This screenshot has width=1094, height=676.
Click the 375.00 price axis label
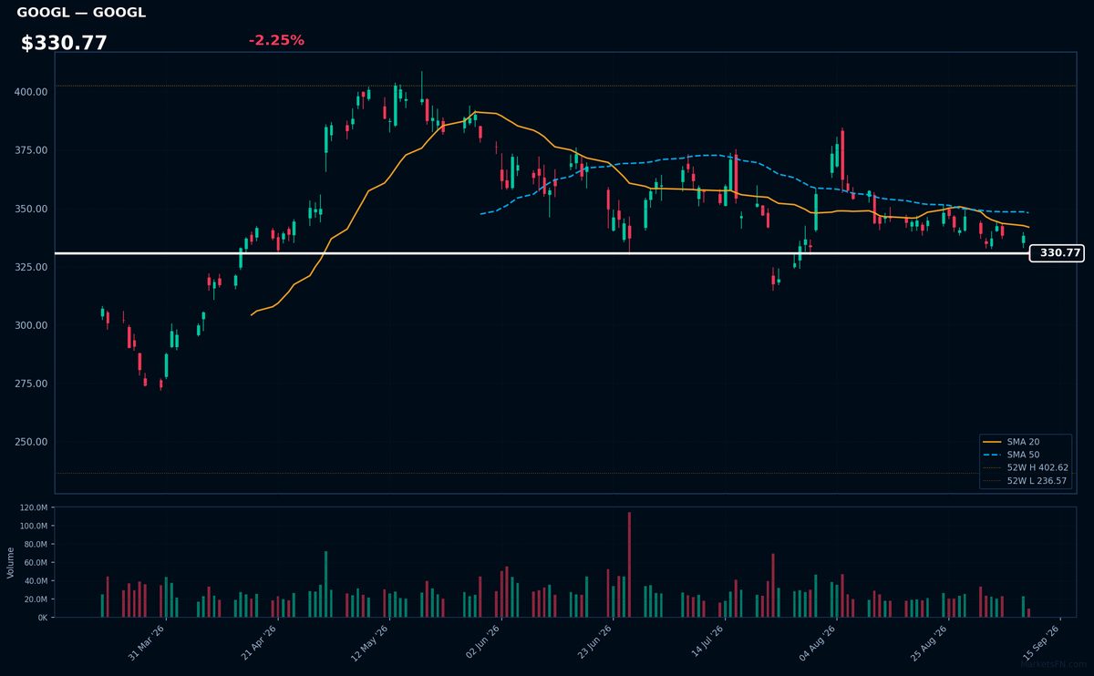point(31,150)
